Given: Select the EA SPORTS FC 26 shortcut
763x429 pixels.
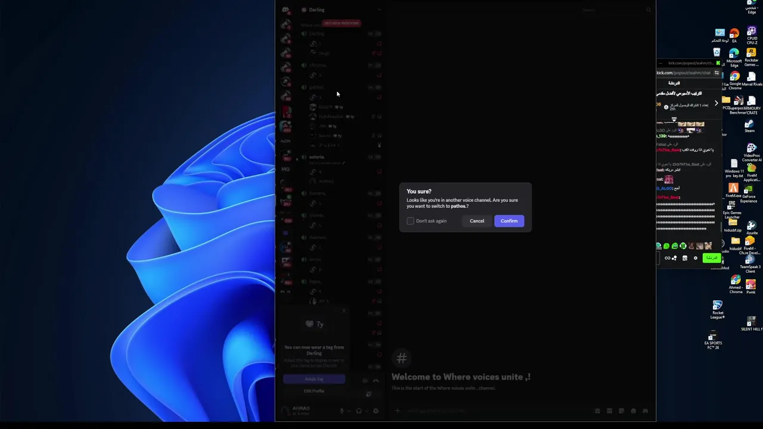Looking at the screenshot, I should [713, 341].
